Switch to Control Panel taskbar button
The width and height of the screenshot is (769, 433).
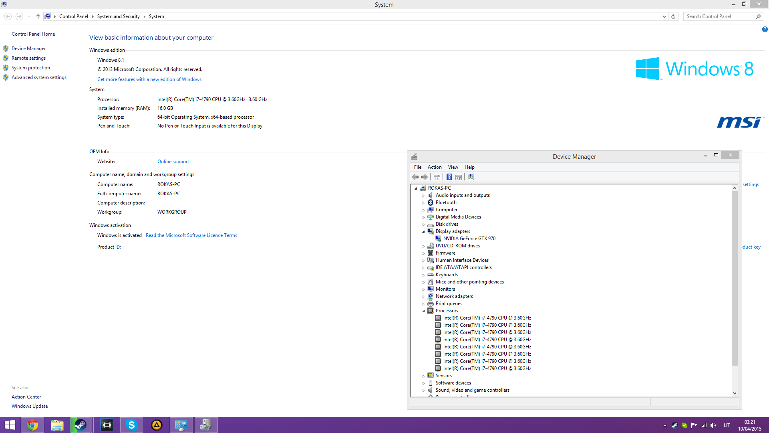[181, 425]
